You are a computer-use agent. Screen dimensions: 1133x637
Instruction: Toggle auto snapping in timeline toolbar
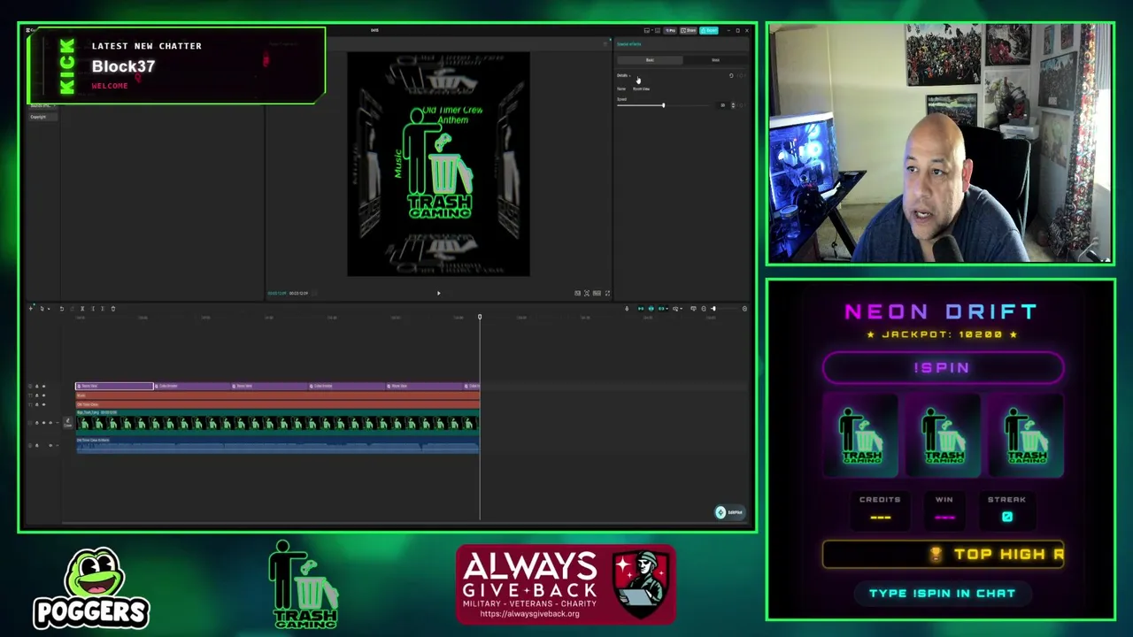651,309
